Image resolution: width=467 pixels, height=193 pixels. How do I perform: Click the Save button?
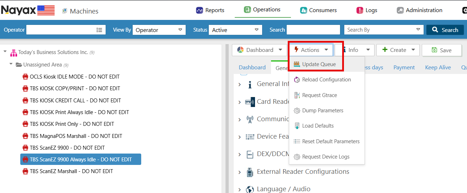click(441, 50)
